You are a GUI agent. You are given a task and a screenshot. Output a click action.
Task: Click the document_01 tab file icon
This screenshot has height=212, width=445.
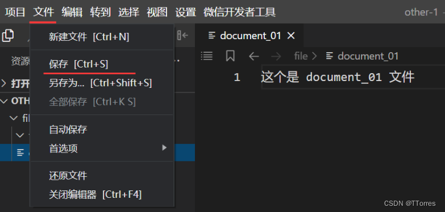212,35
